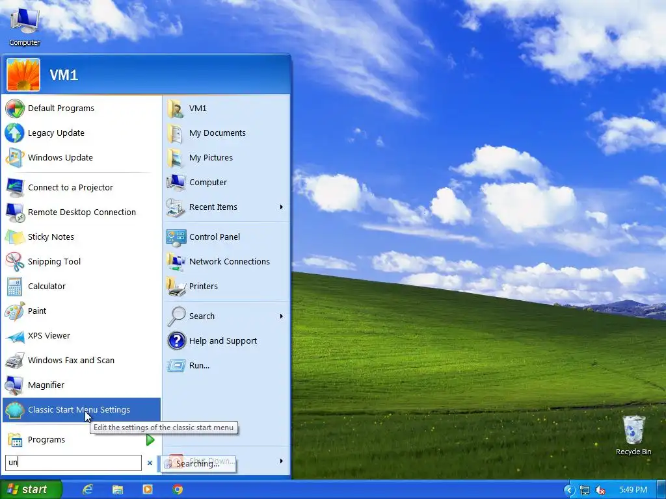
Task: Select Computer entry in start menu
Action: pos(227,183)
